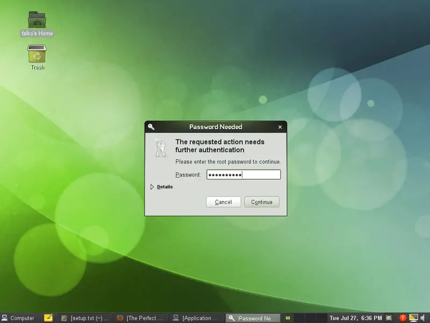Viewport: 430px width, 323px height.
Task: Click the key icon in the dialog title bar
Action: point(151,127)
